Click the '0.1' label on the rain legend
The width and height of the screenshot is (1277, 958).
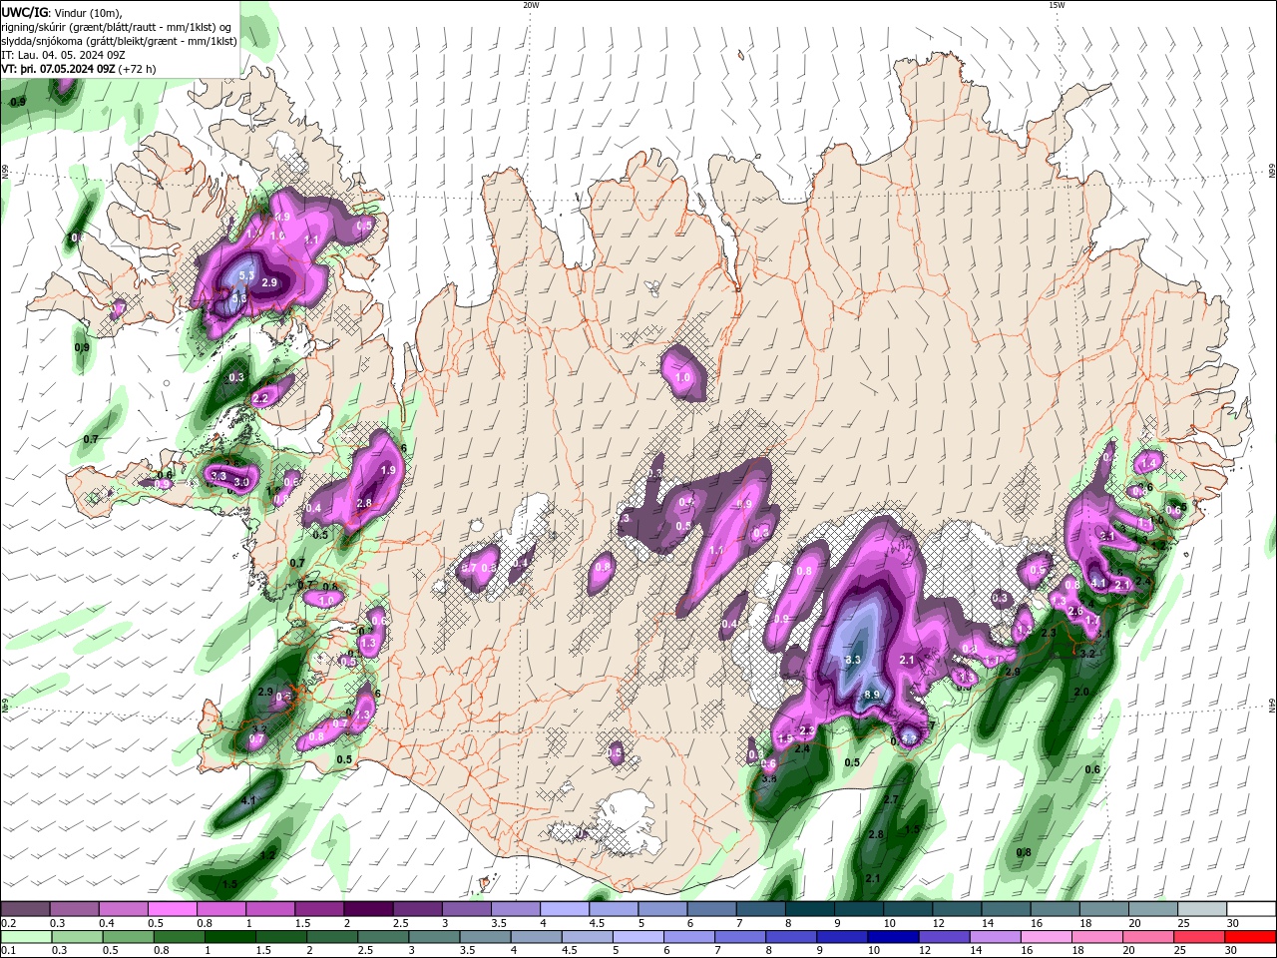pyautogui.click(x=7, y=951)
